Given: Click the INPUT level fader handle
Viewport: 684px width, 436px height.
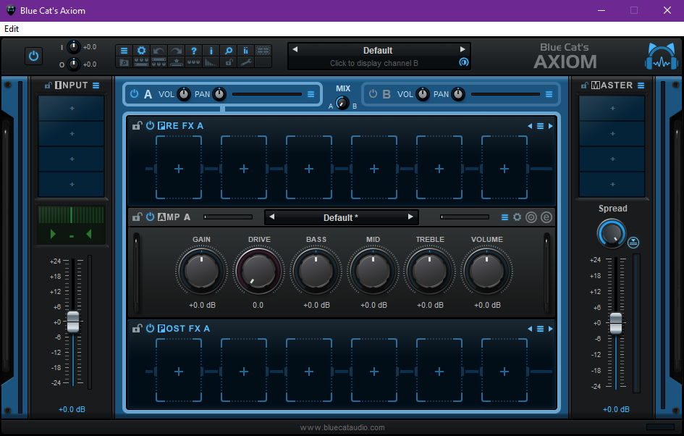Looking at the screenshot, I should click(x=73, y=322).
